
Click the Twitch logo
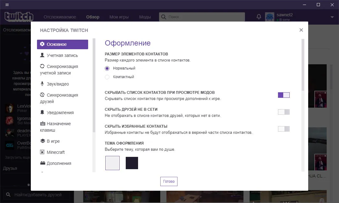[x=19, y=17]
